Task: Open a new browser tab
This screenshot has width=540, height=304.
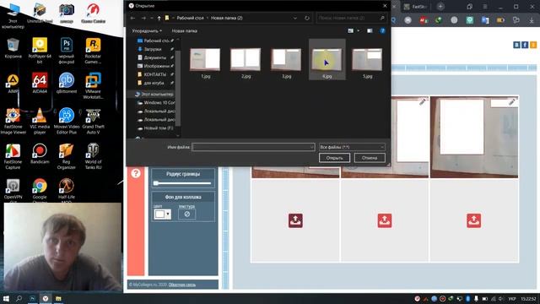Action: [x=440, y=7]
